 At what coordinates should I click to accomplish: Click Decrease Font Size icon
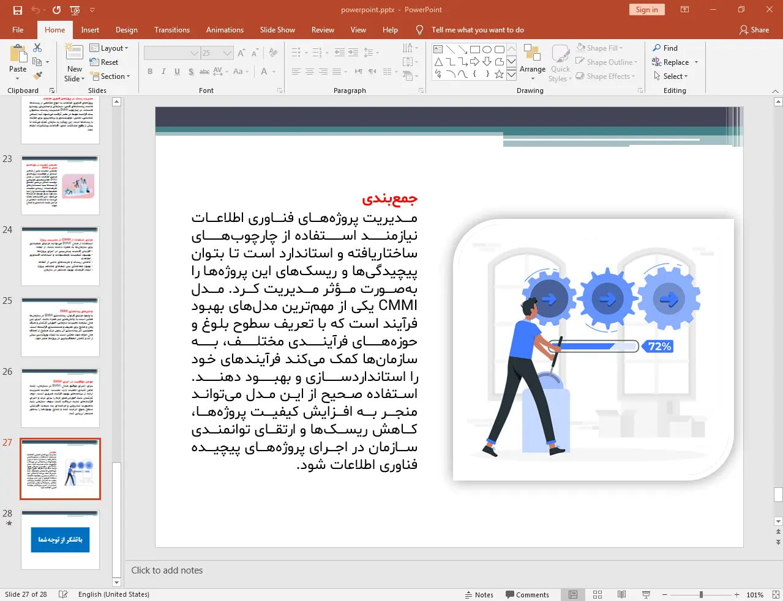click(x=255, y=53)
